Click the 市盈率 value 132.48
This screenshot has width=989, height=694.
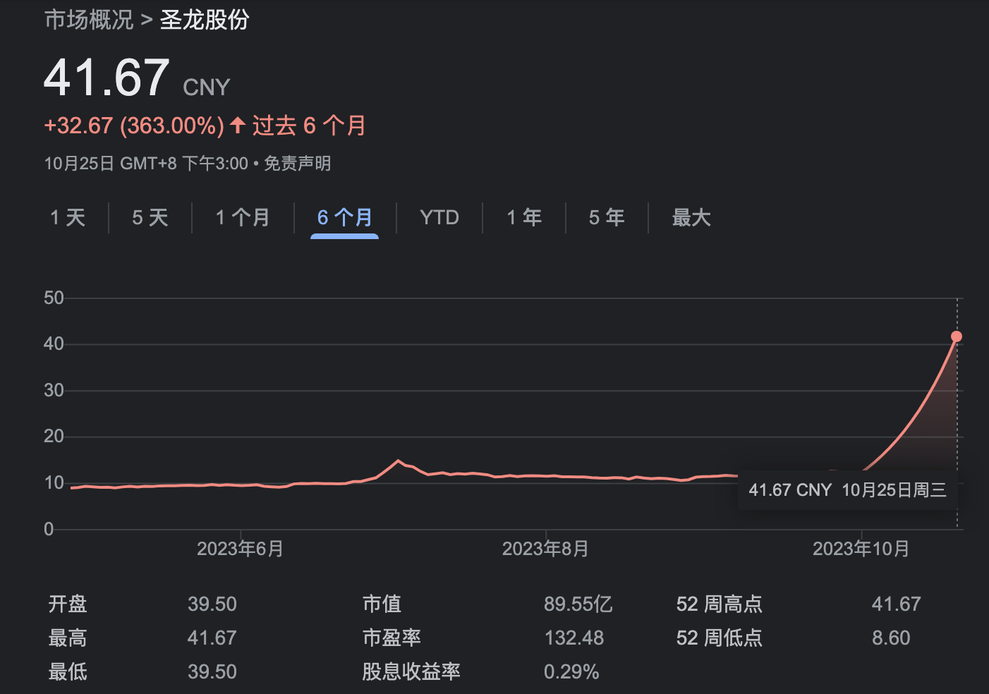pos(574,638)
